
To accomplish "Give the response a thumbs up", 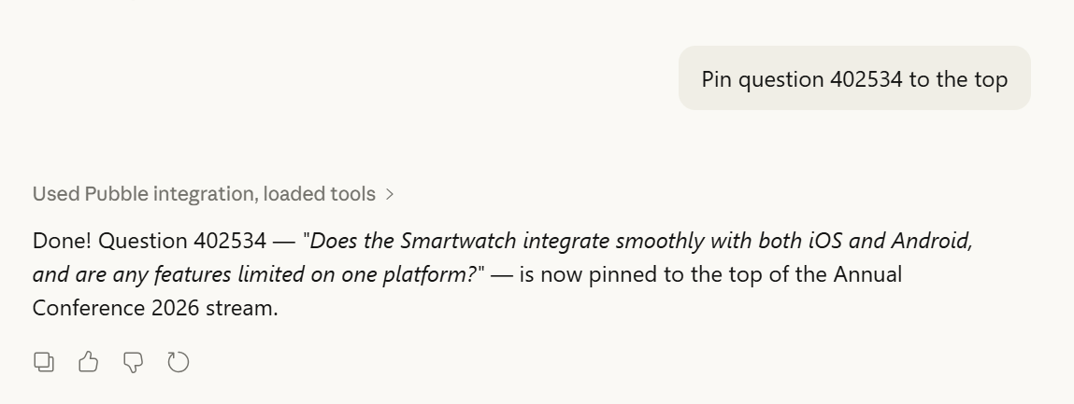I will tap(88, 362).
